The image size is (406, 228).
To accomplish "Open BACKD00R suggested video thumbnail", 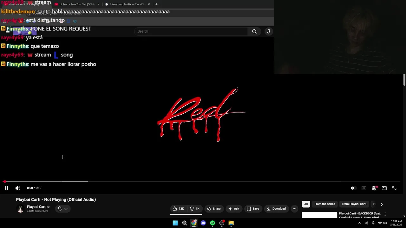I will point(319,215).
